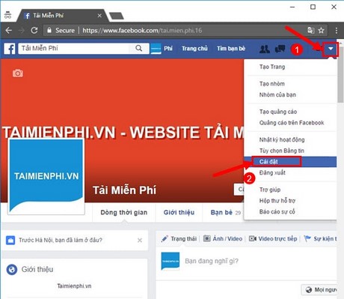Click the Facebook search input field

(74, 48)
